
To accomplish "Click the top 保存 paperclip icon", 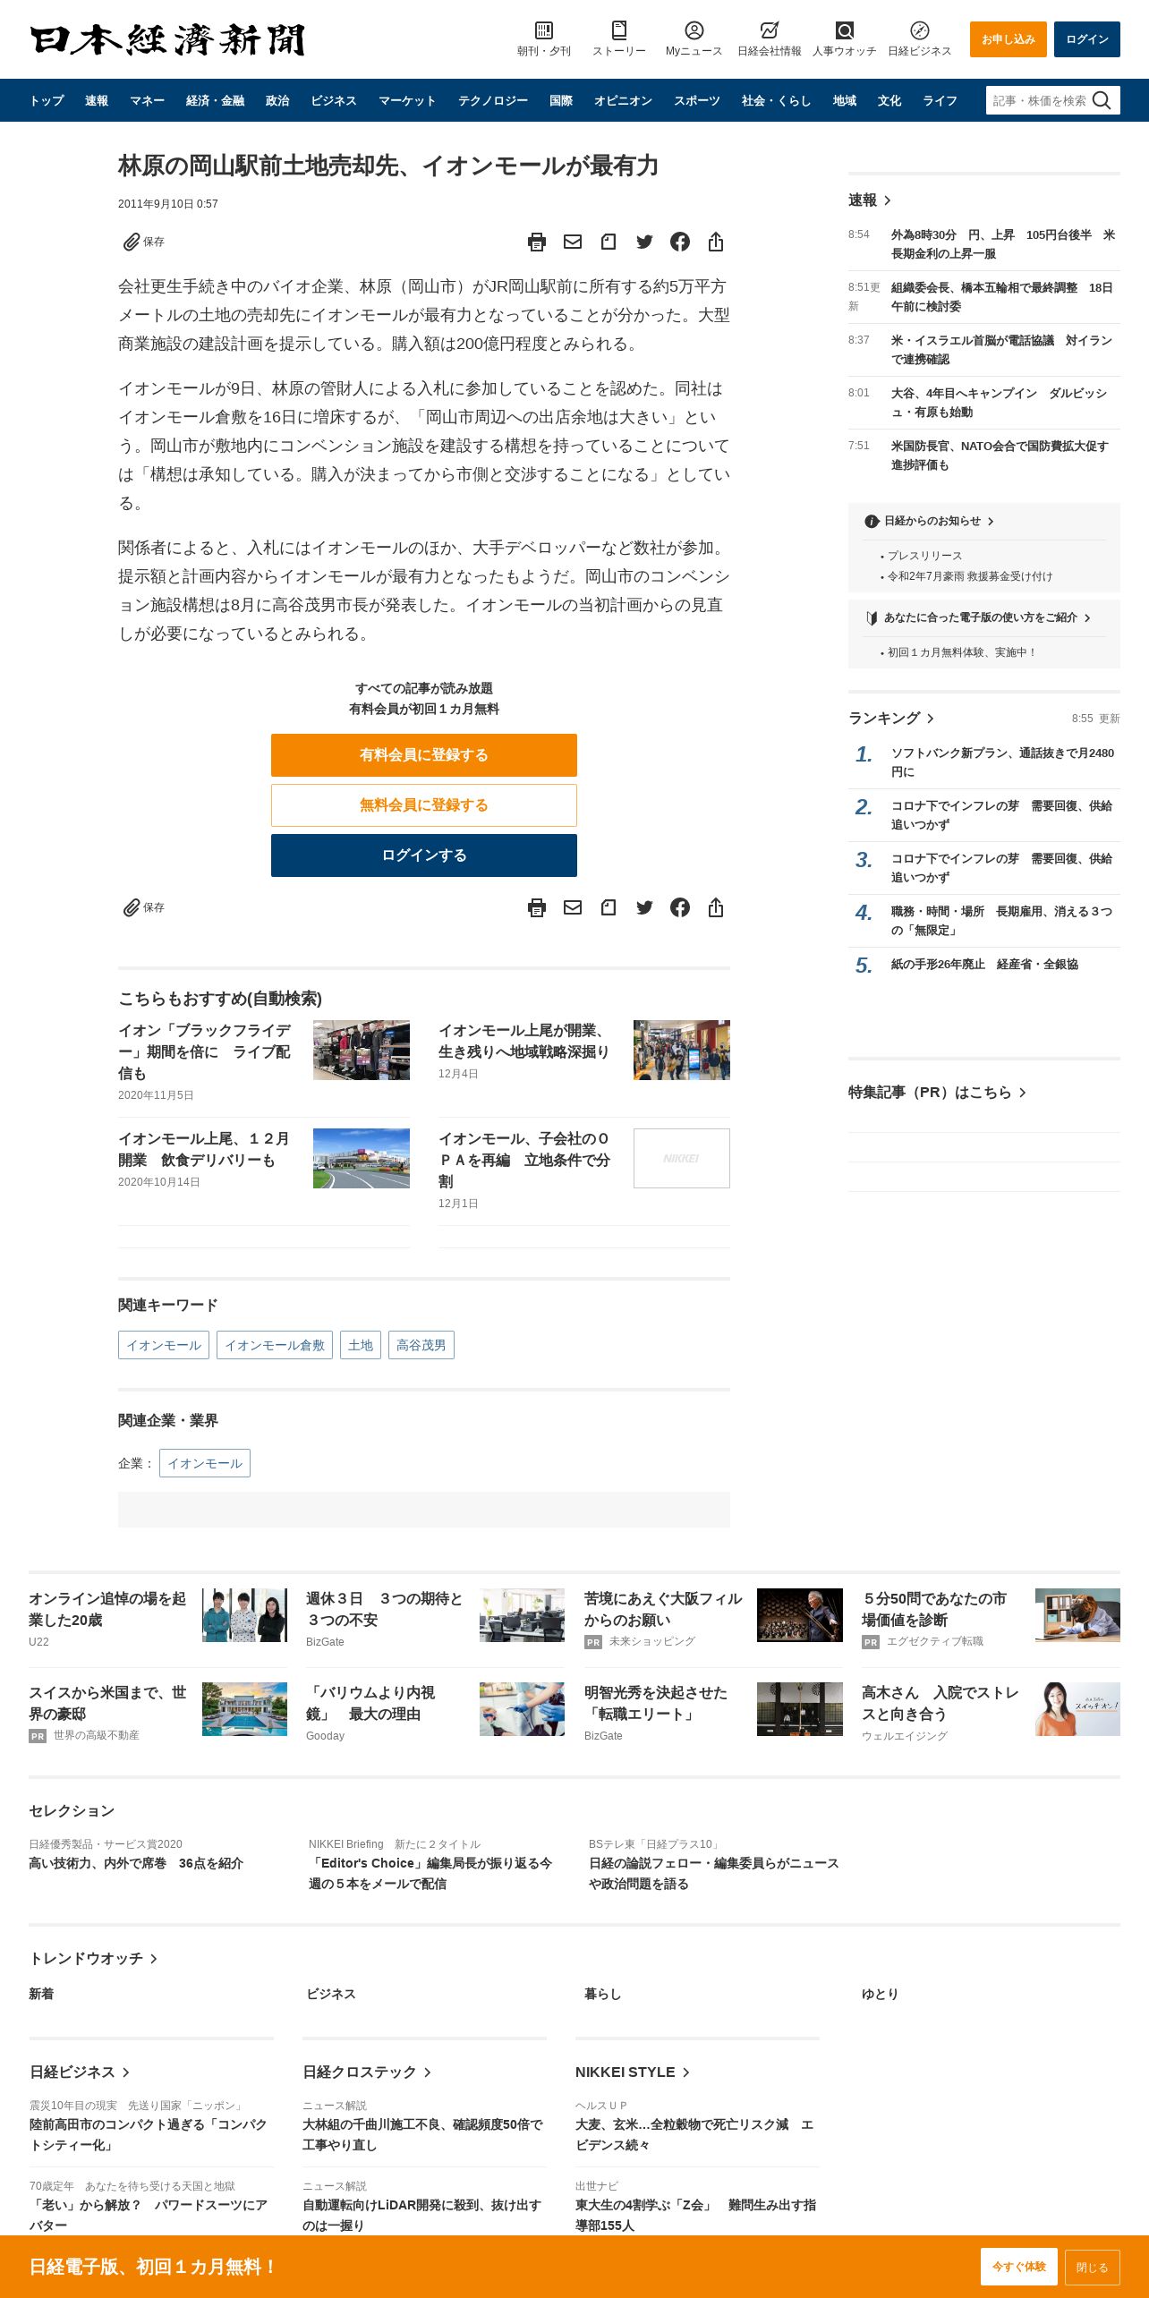I will (132, 242).
